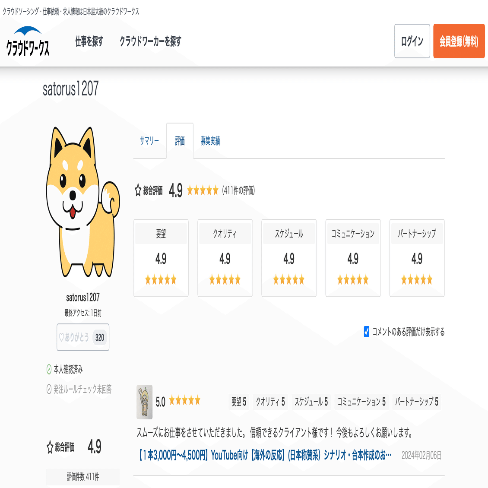This screenshot has width=488, height=488.
Task: Open the reviewer's avatar thumbnail
Action: [144, 402]
